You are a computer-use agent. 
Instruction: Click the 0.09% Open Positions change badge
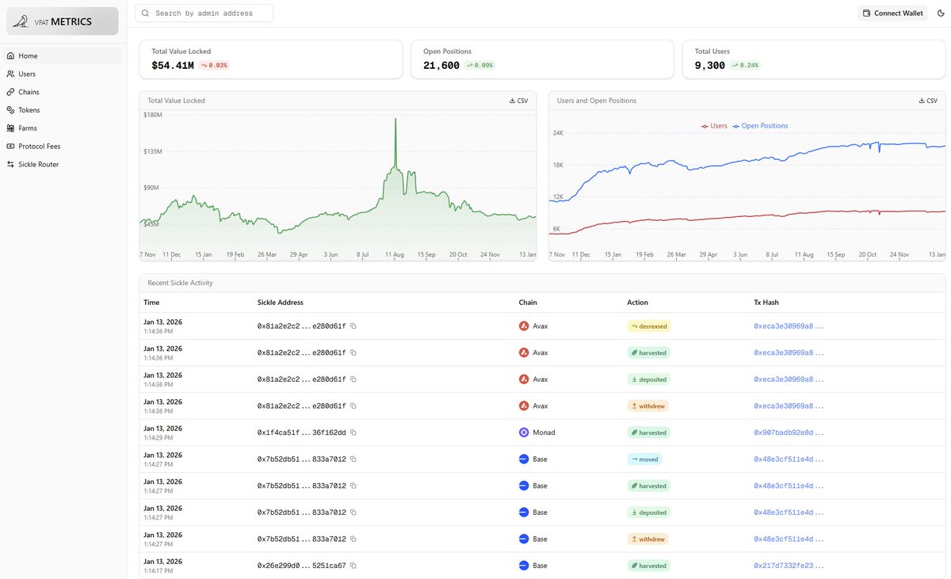pyautogui.click(x=479, y=66)
